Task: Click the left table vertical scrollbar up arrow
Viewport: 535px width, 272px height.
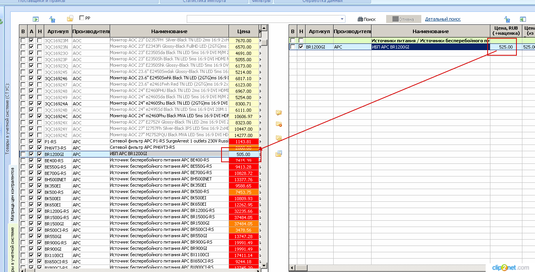Action: click(x=265, y=28)
